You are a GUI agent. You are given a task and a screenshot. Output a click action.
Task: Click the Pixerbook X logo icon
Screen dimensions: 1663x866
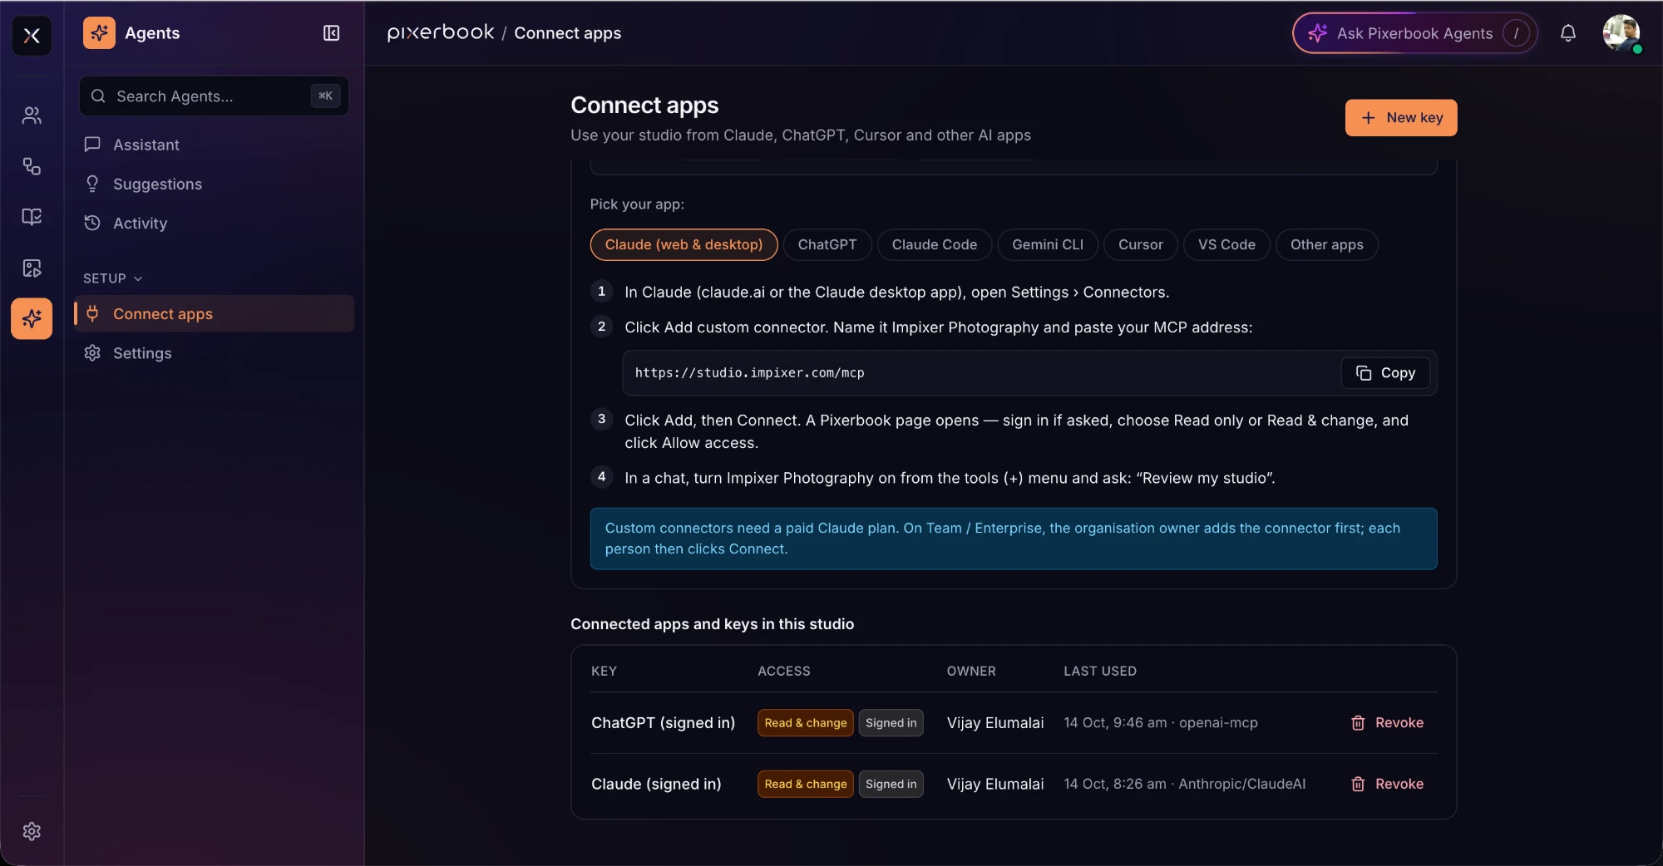click(x=32, y=35)
